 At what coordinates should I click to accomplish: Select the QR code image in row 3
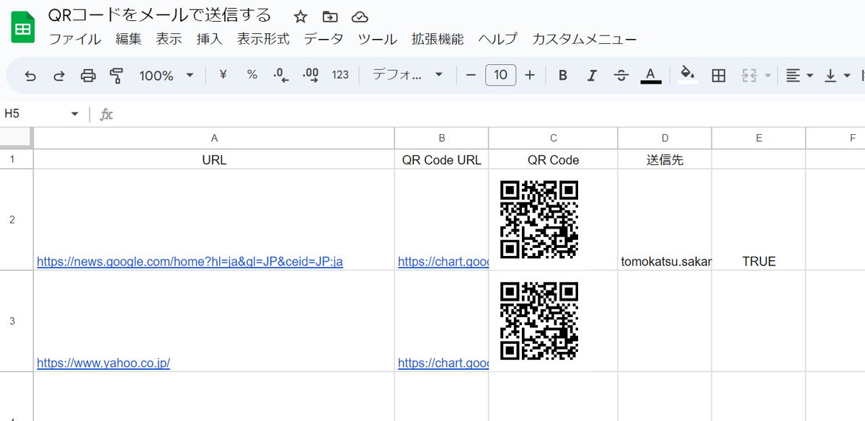539,321
